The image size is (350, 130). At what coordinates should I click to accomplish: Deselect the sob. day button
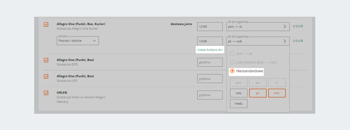point(277,93)
